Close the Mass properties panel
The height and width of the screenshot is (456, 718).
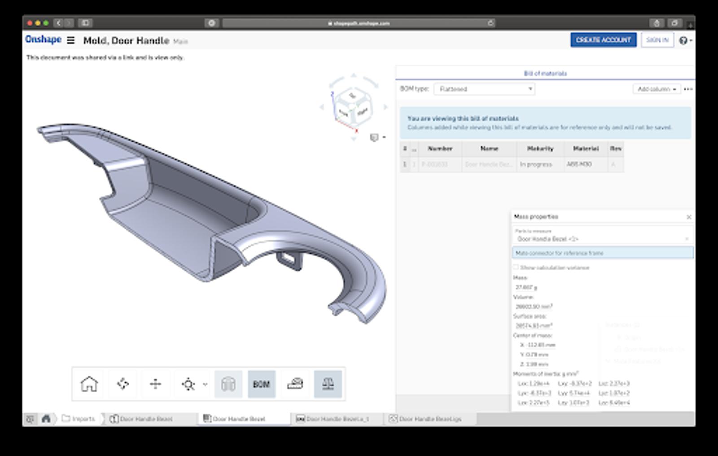click(689, 217)
